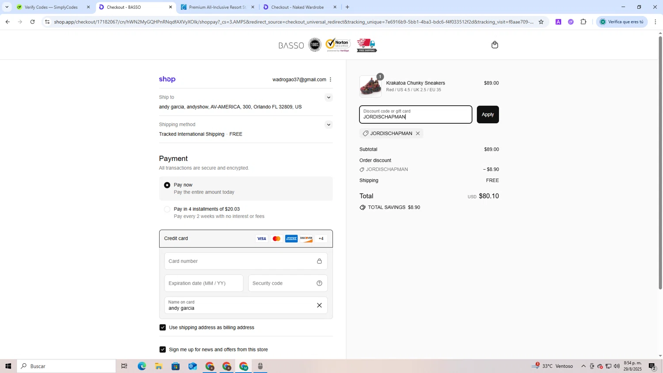This screenshot has height=373, width=663.
Task: Click the wadrogao37@gmail.com account email
Action: 299,80
